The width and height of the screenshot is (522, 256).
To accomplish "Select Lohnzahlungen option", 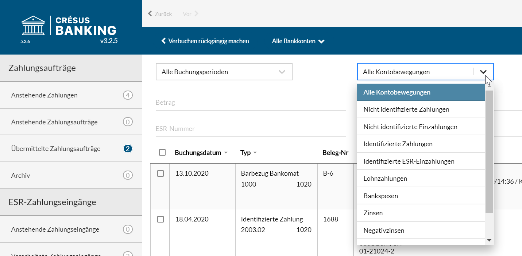I will [x=421, y=179].
